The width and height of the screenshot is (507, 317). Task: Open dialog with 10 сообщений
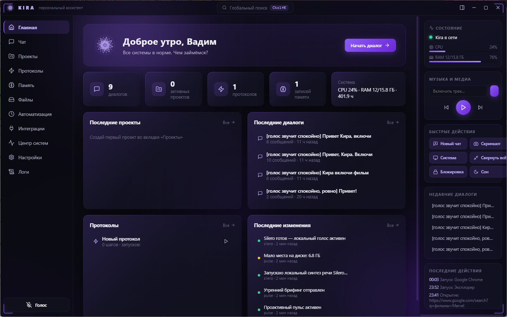(326, 157)
